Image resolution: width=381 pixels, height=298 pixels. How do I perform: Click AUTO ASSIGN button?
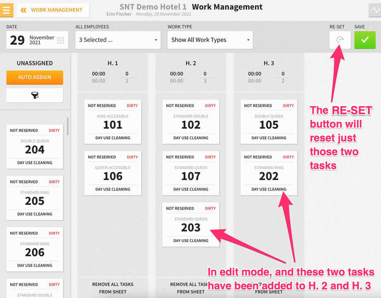click(x=35, y=77)
